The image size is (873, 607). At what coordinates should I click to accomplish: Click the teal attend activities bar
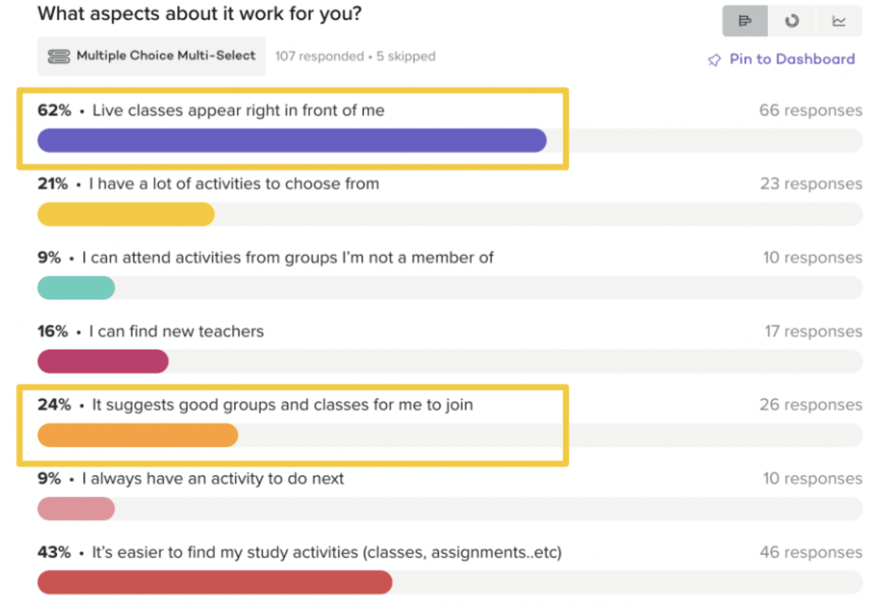[x=76, y=288]
